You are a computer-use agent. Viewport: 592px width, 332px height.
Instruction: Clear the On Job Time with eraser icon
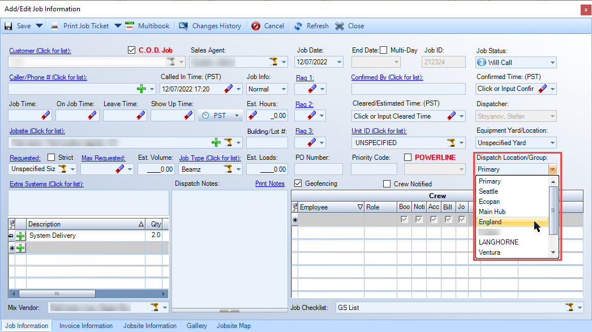[92, 116]
